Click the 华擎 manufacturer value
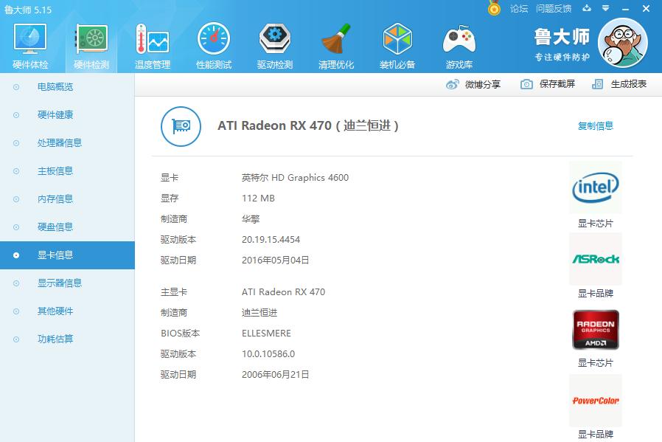The image size is (662, 442). click(251, 219)
